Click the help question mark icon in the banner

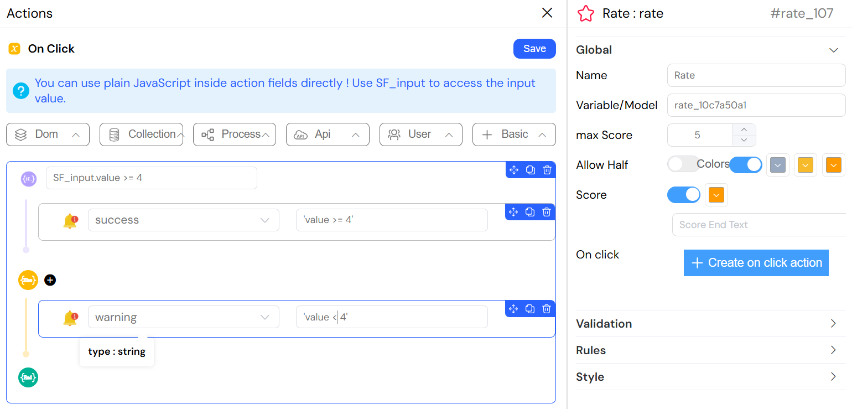pos(20,90)
